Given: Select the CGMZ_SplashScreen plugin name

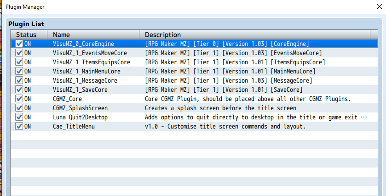Looking at the screenshot, I should (x=80, y=108).
